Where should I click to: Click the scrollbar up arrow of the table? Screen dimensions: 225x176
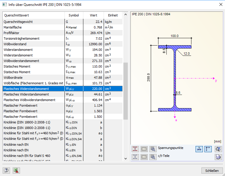125,14
